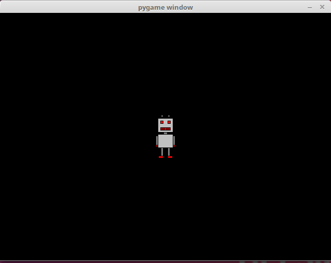Click the robot's left red eye
331x263 pixels.
pos(162,123)
